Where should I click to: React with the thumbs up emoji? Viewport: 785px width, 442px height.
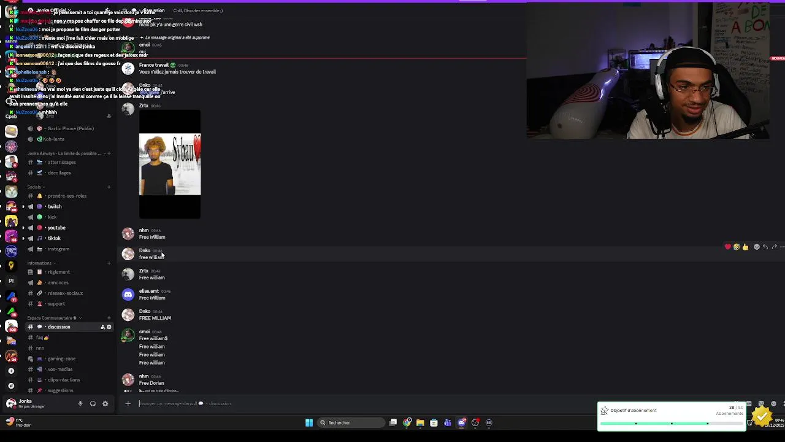click(745, 247)
